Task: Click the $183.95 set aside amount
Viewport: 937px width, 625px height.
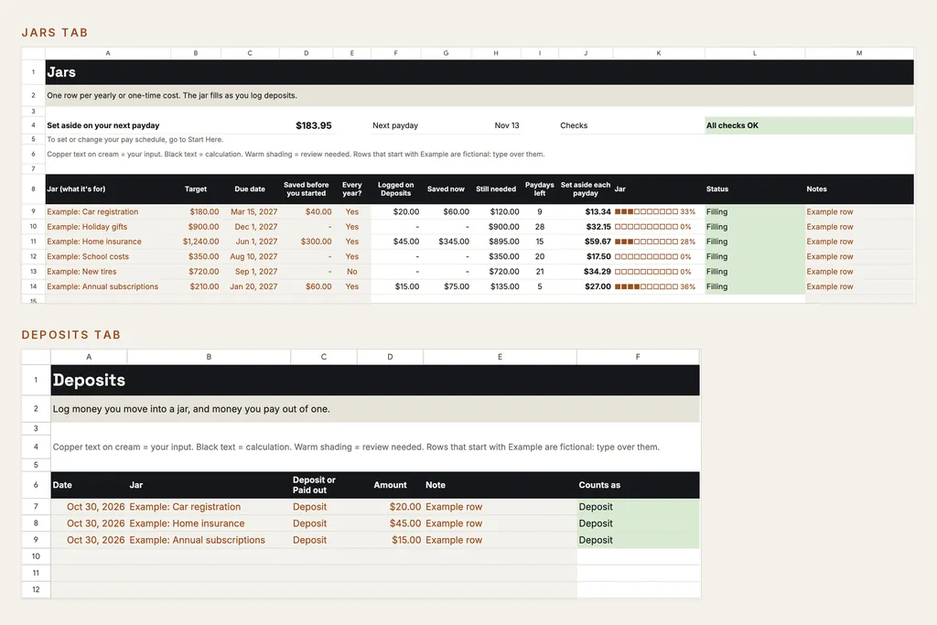Action: (x=313, y=125)
